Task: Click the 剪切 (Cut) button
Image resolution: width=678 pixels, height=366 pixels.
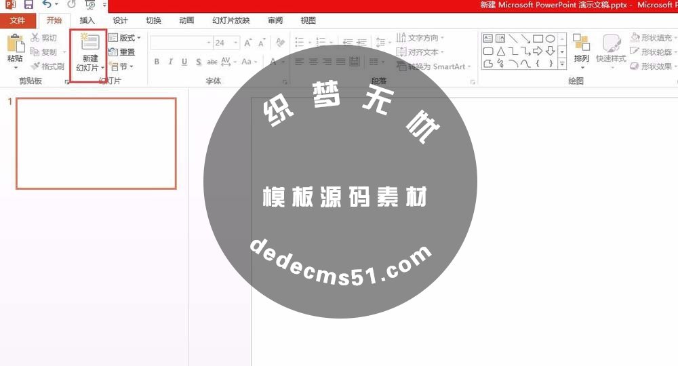Action: (44, 38)
